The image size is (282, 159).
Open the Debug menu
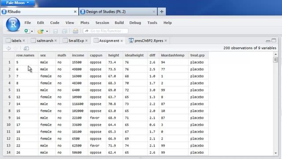(x=135, y=23)
